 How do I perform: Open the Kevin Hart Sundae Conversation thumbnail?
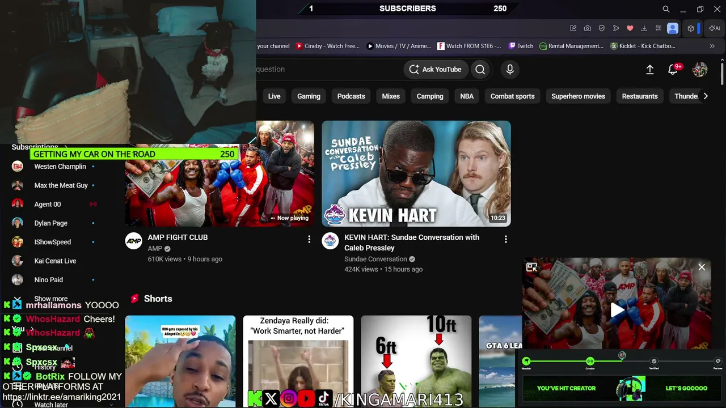click(x=416, y=173)
